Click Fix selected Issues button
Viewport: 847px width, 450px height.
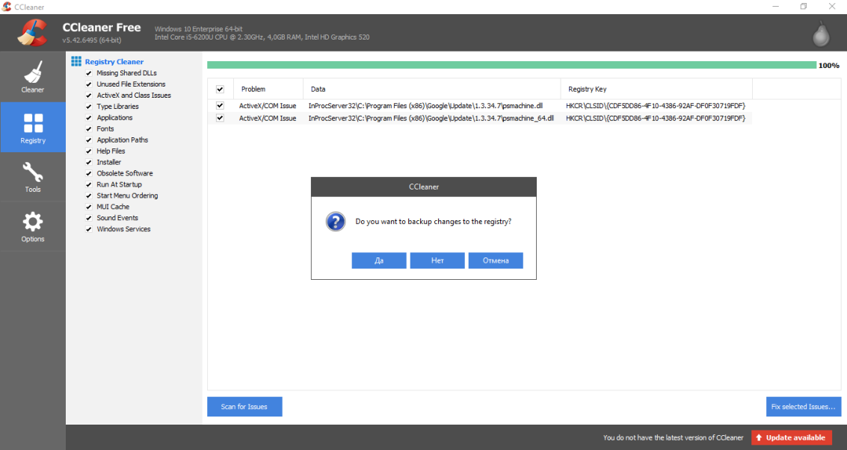point(803,407)
